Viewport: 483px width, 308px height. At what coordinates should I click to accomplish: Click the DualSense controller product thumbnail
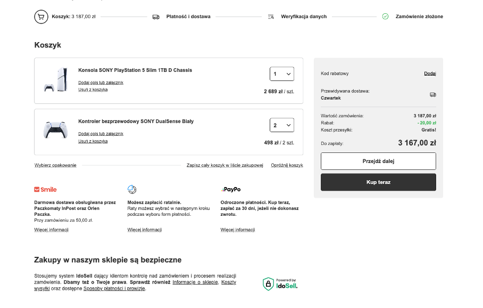pyautogui.click(x=55, y=130)
